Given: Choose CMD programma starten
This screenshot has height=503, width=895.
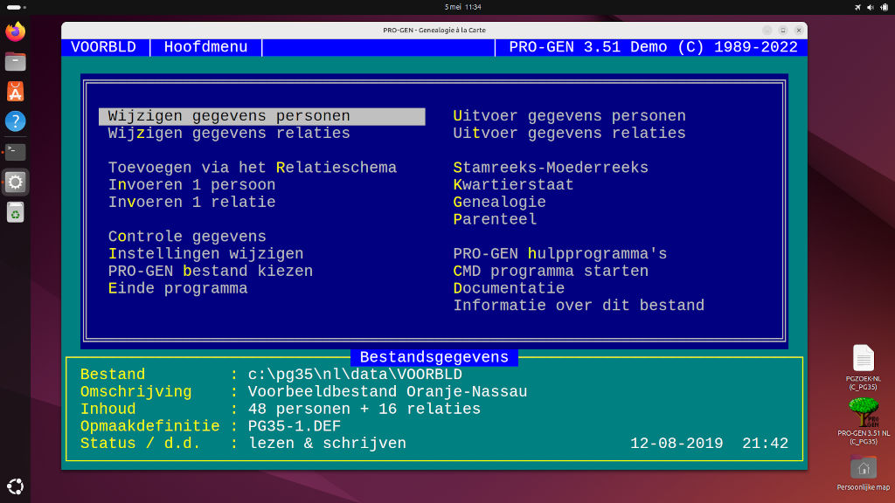Looking at the screenshot, I should click(x=551, y=271).
